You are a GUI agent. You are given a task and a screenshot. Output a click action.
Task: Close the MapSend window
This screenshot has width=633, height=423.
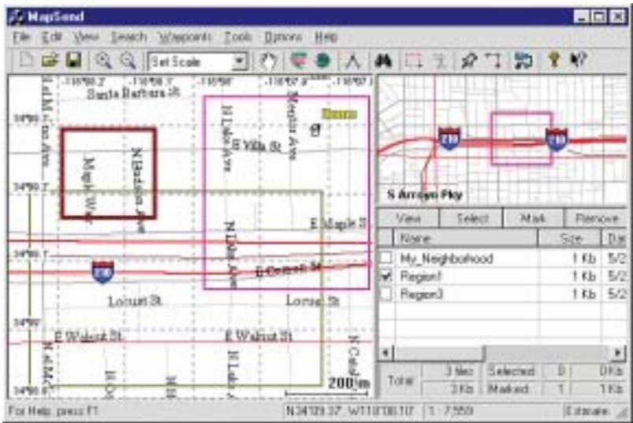coord(618,17)
